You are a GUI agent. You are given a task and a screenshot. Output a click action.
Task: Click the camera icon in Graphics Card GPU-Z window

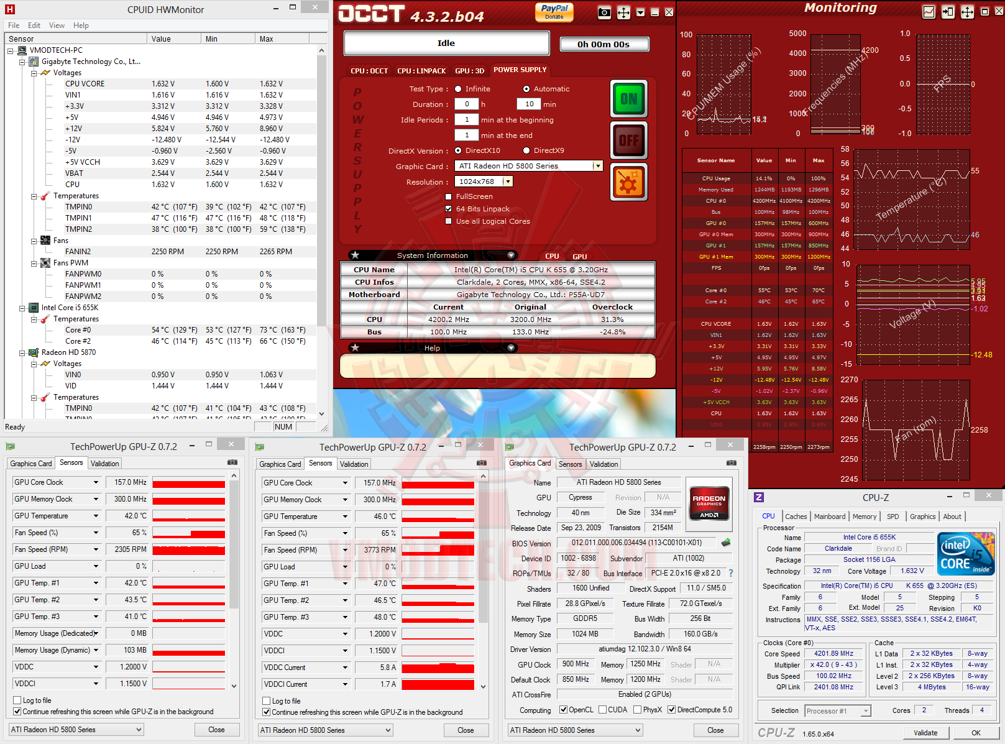click(732, 463)
